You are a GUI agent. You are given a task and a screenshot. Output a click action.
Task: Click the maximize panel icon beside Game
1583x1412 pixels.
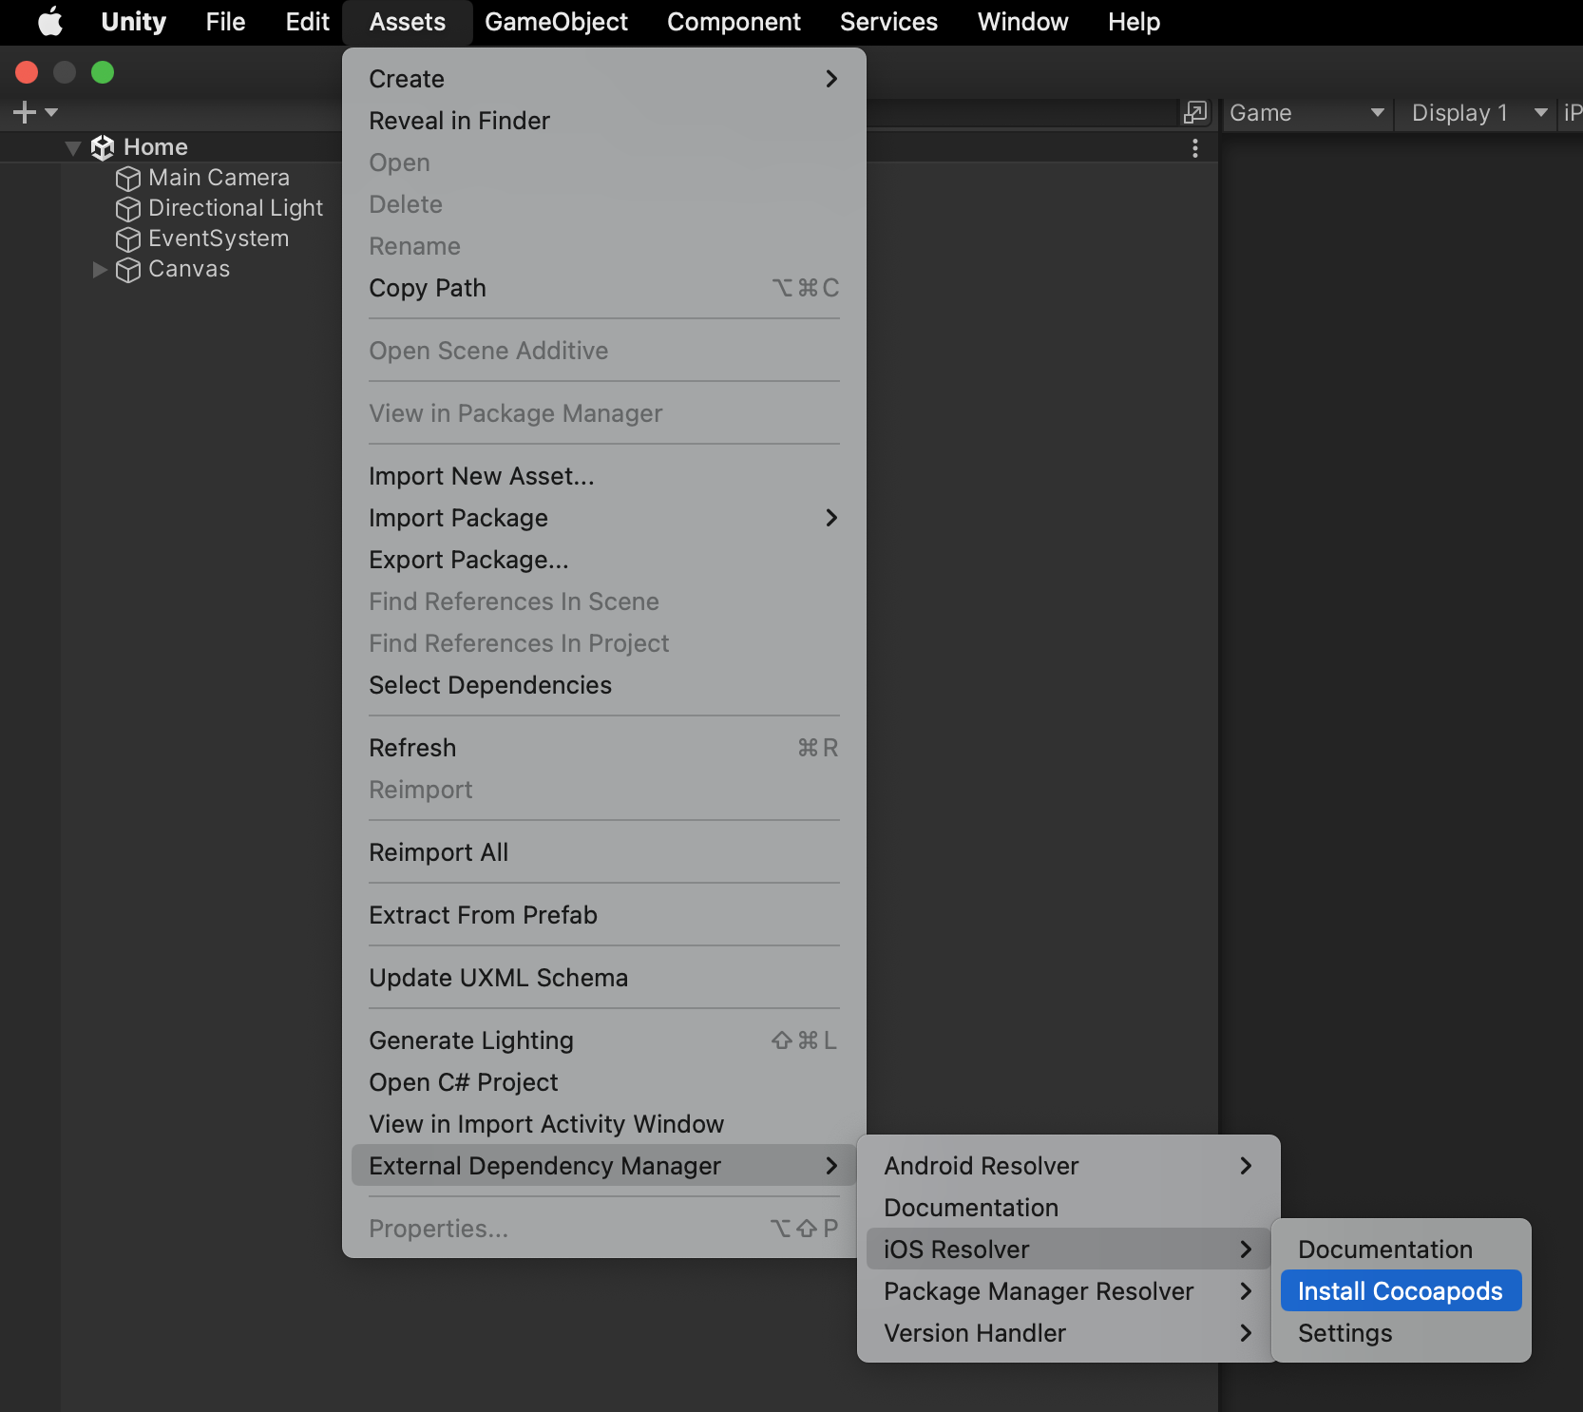(x=1194, y=113)
